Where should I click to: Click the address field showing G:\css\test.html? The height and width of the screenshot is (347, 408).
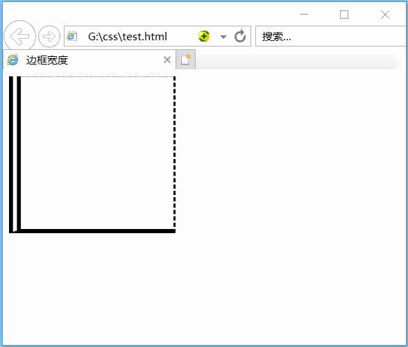point(158,36)
